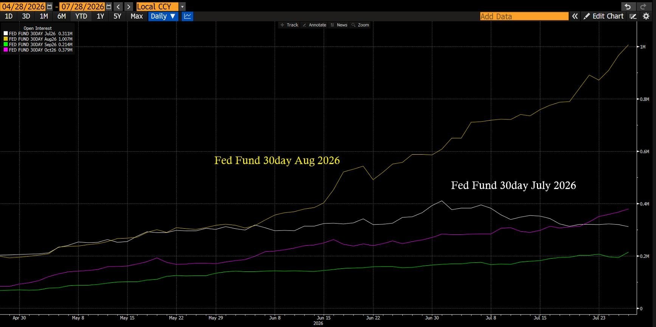This screenshot has height=327, width=656.
Task: Open the News overlay tool
Action: 339,25
